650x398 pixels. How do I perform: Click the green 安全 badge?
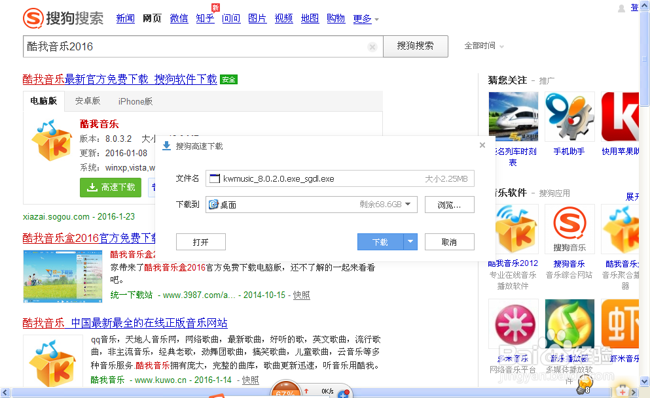229,80
